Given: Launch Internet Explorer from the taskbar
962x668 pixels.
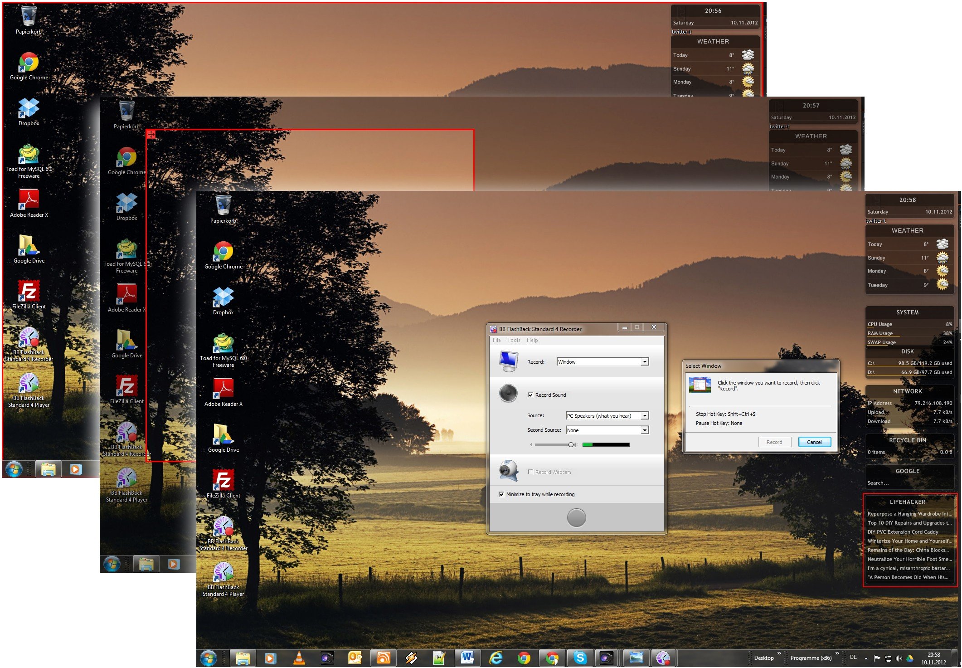Looking at the screenshot, I should [496, 658].
